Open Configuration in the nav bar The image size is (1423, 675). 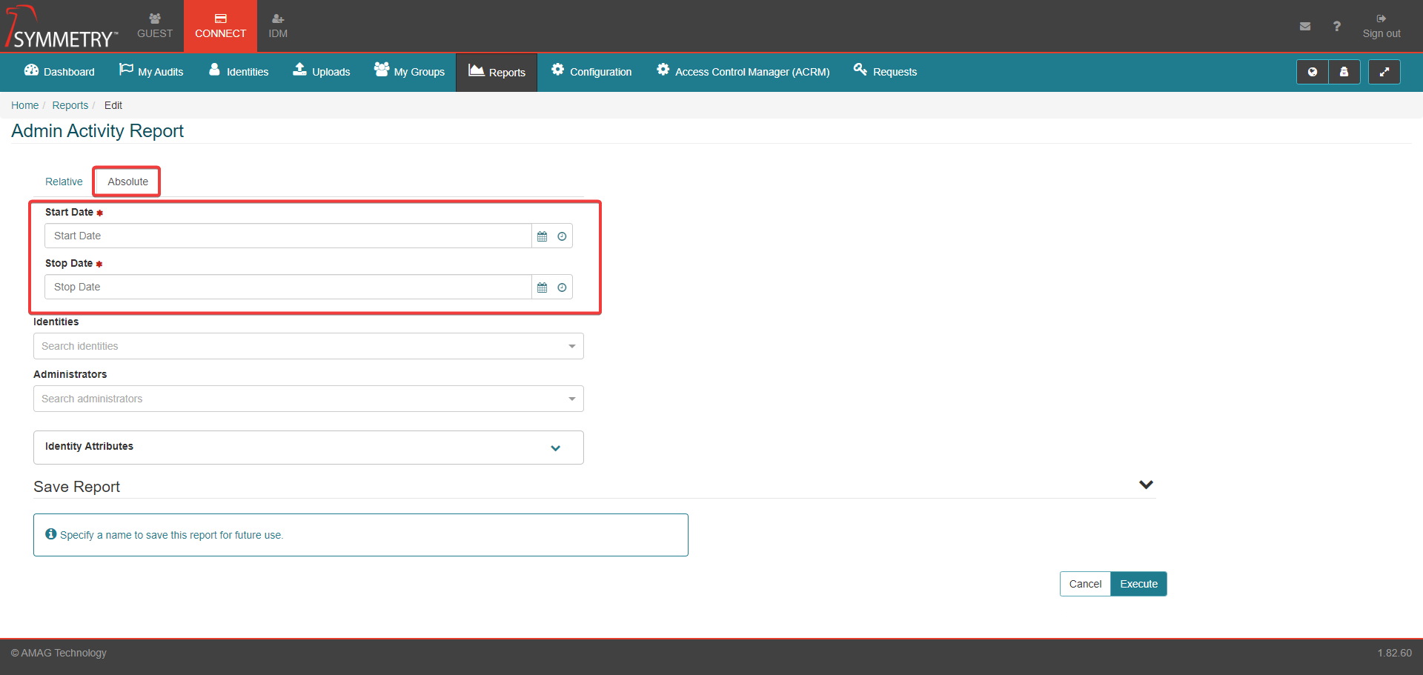point(591,72)
